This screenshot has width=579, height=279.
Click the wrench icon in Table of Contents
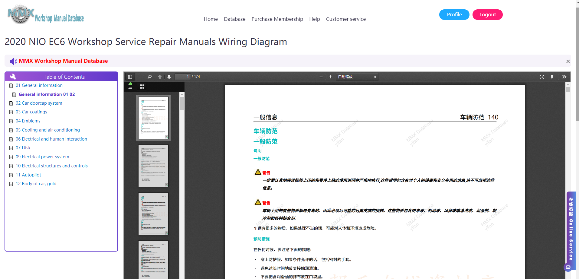(x=13, y=76)
